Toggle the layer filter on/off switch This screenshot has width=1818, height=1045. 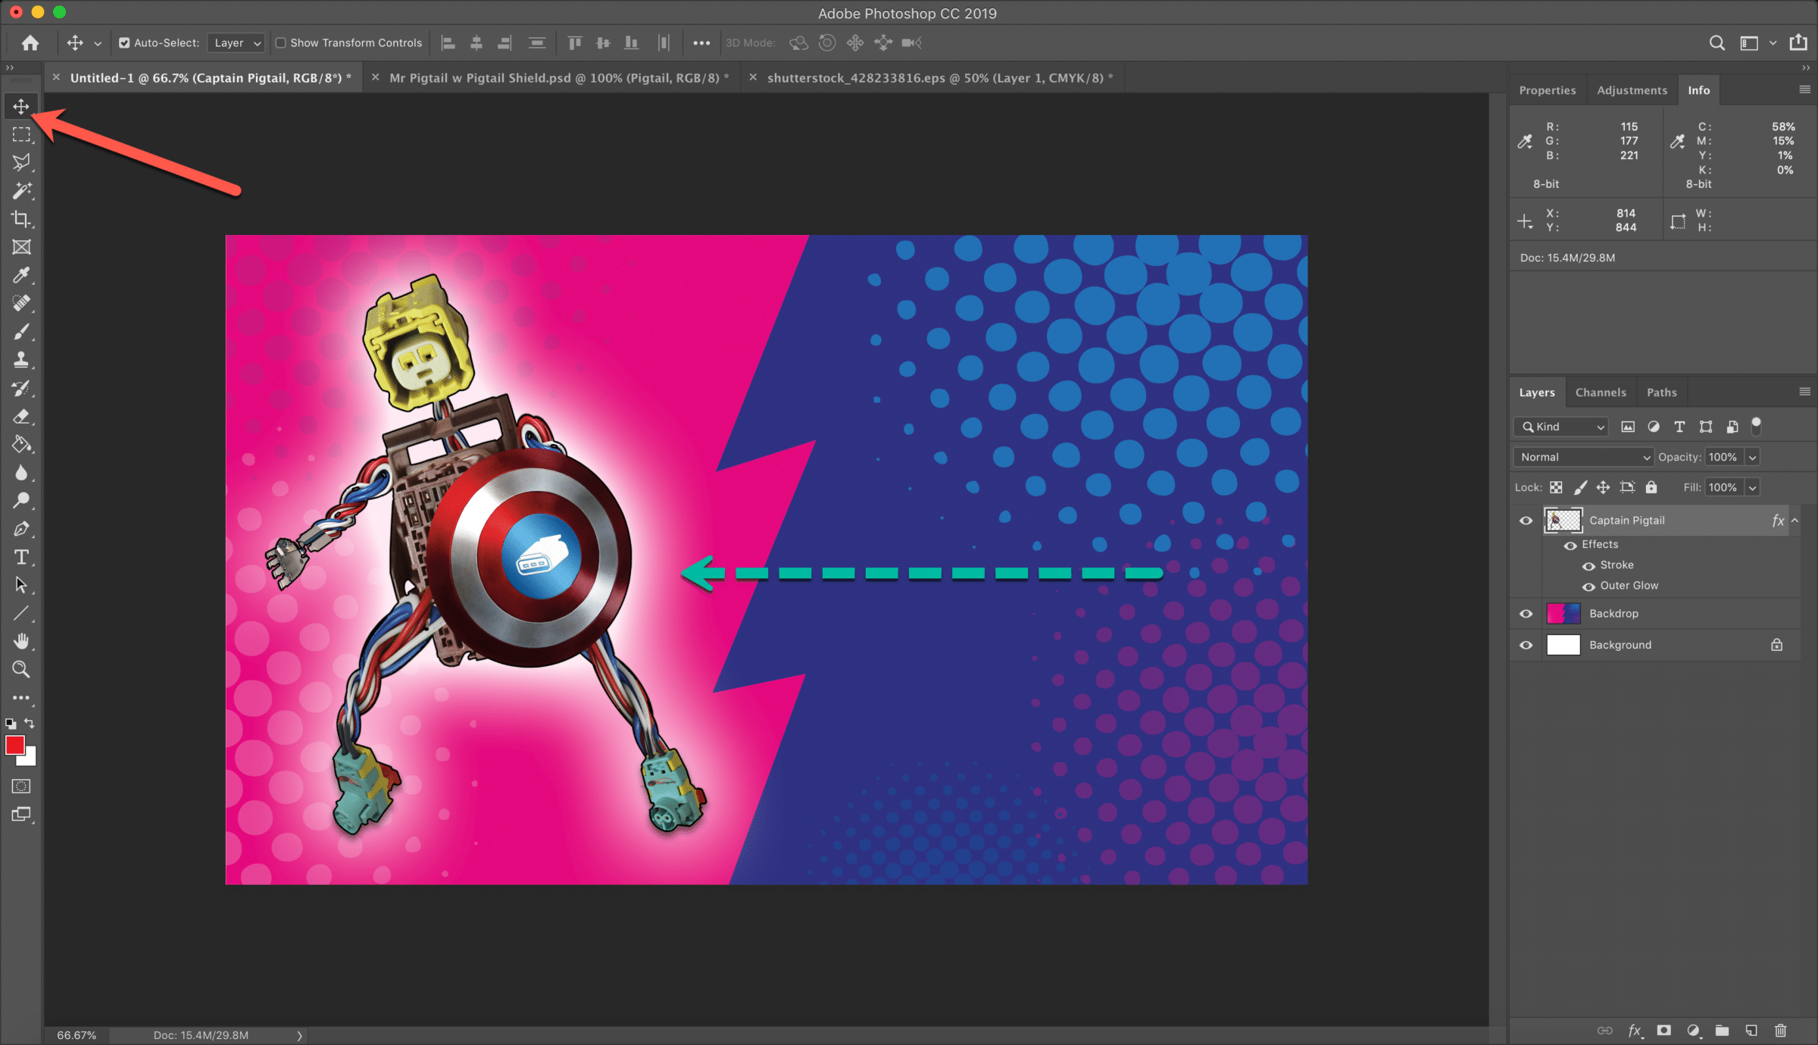tap(1756, 427)
